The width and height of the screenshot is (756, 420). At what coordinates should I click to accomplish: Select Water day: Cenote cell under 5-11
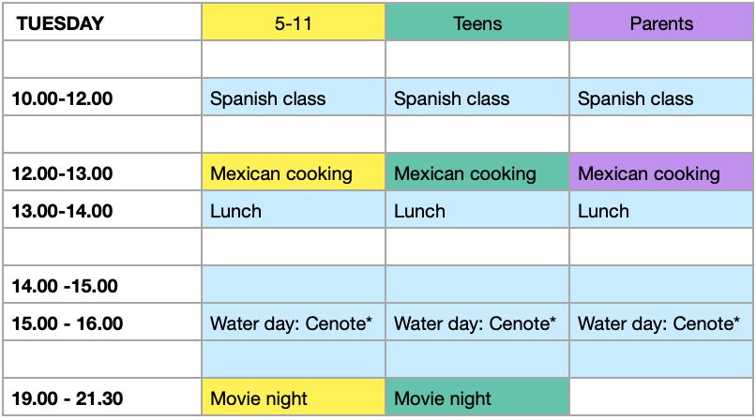(294, 322)
